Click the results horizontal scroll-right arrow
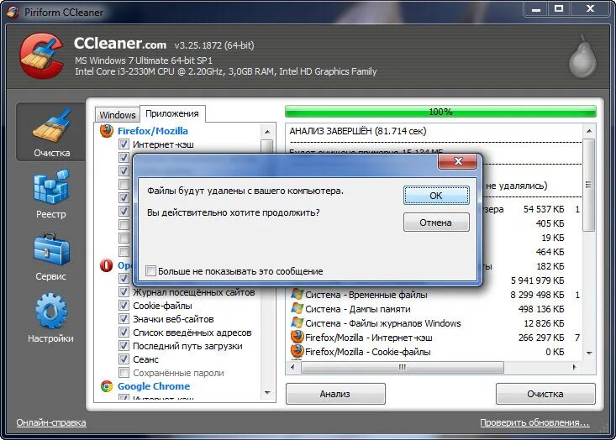The image size is (616, 440). [574, 368]
